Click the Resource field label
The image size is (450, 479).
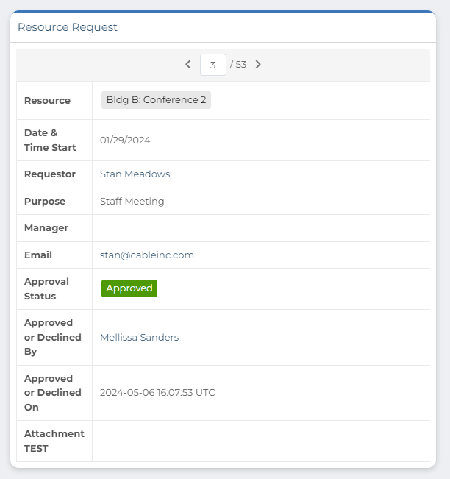(47, 101)
